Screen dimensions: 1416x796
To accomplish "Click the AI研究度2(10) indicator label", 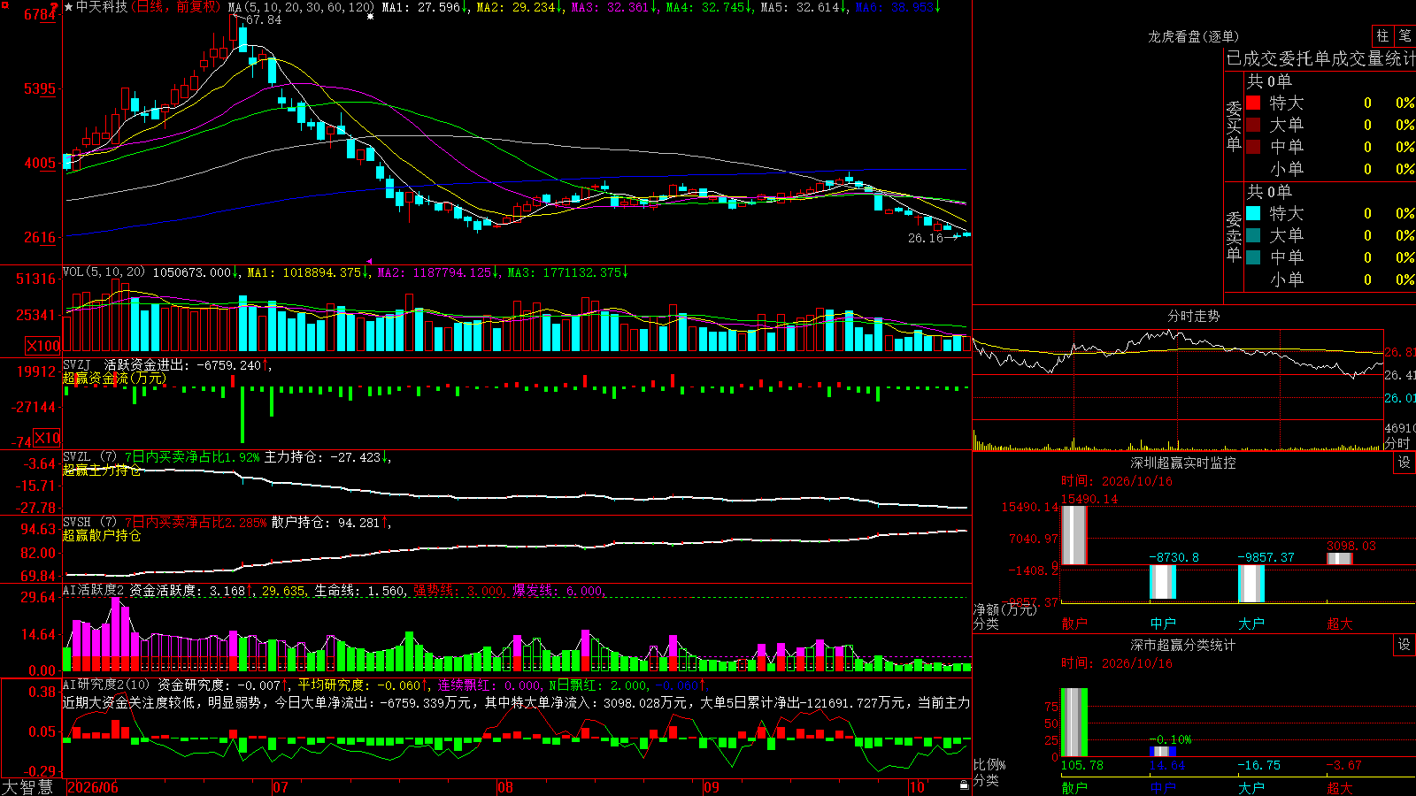I will tap(106, 685).
